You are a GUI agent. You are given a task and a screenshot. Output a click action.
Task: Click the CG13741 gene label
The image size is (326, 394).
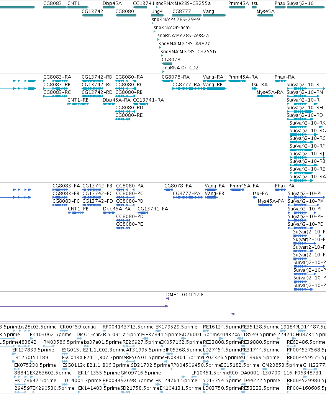pyautogui.click(x=144, y=3)
